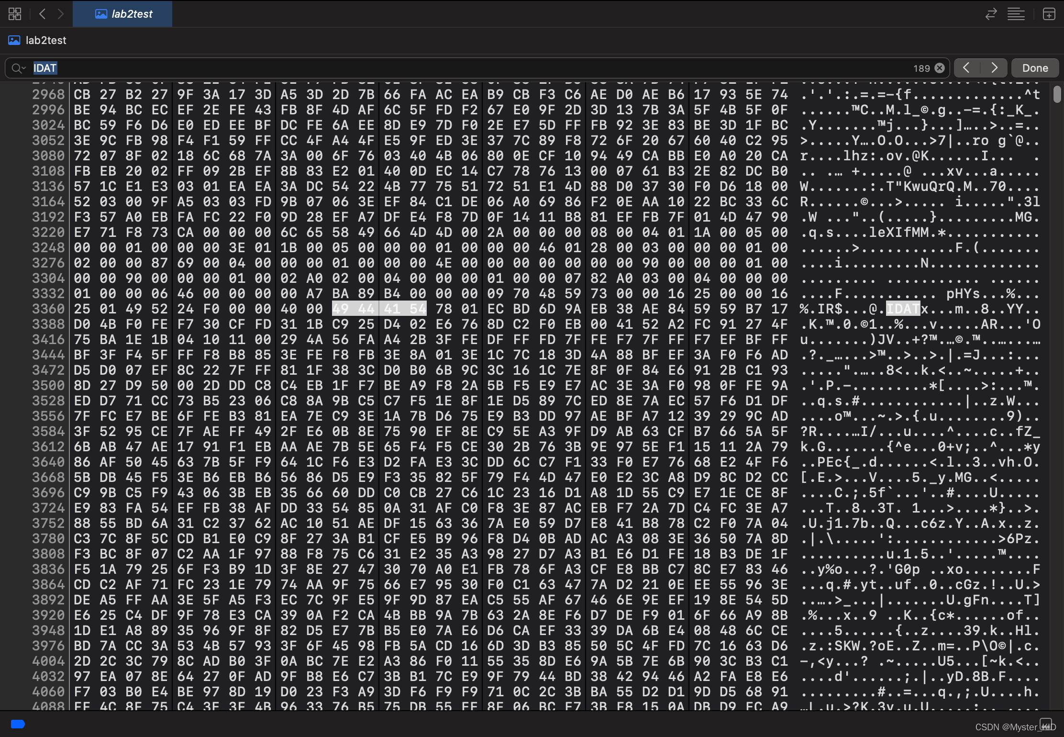Jump to previous IDAT search match
This screenshot has width=1064, height=737.
point(966,68)
